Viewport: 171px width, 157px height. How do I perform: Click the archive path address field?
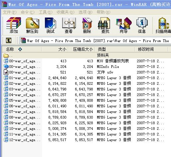(x=95, y=41)
